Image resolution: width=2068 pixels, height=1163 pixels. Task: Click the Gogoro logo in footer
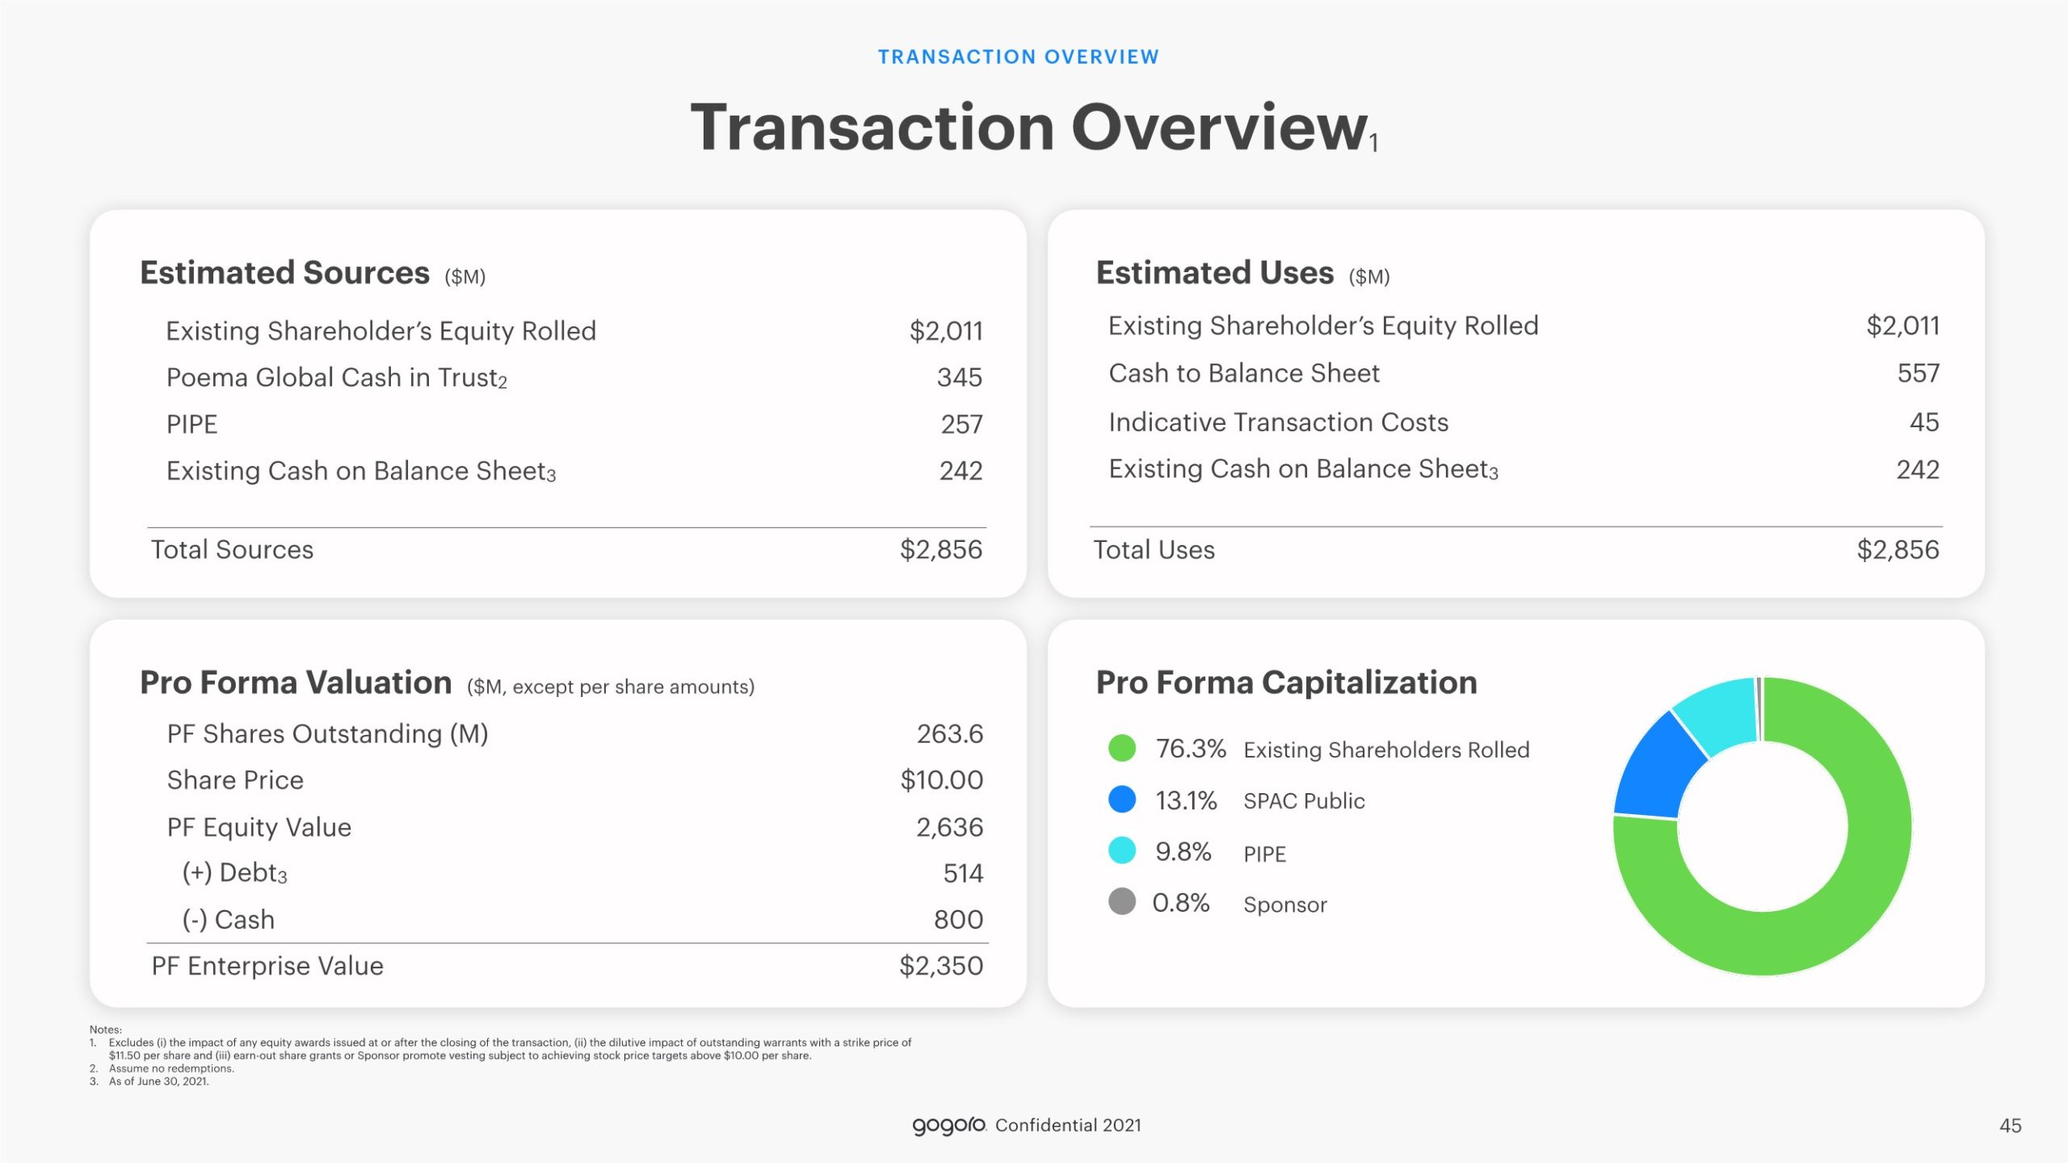click(948, 1125)
